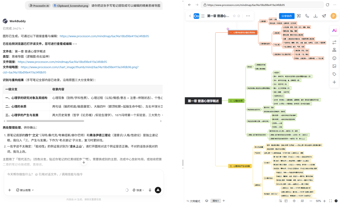Viewport: 340px width, 203px height.
Task: Open the mind map link after 图形已生成
Action: 104,36
